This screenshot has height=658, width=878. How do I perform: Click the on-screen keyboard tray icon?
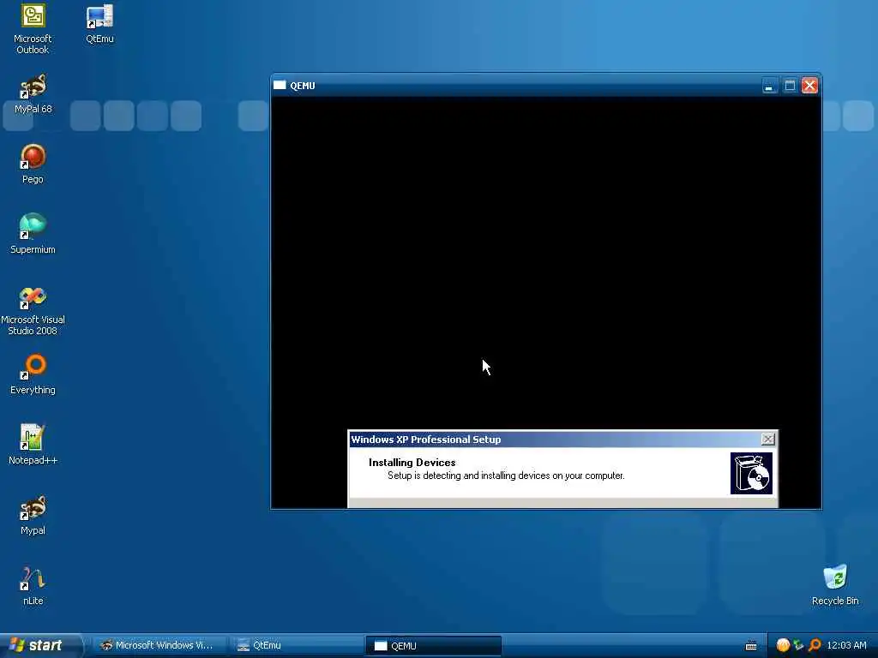click(751, 646)
